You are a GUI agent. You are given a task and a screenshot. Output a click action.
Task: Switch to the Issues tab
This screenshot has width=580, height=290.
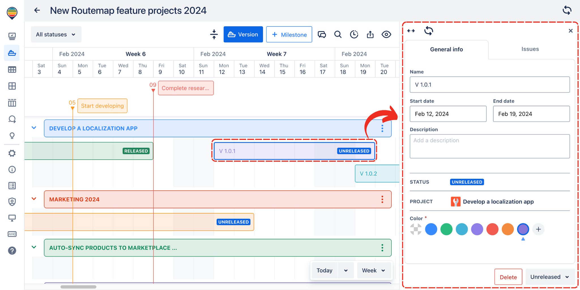pos(530,49)
